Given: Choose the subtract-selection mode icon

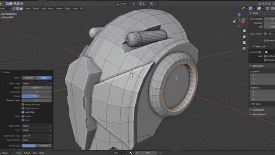Looking at the screenshot, I should [x=15, y=3].
